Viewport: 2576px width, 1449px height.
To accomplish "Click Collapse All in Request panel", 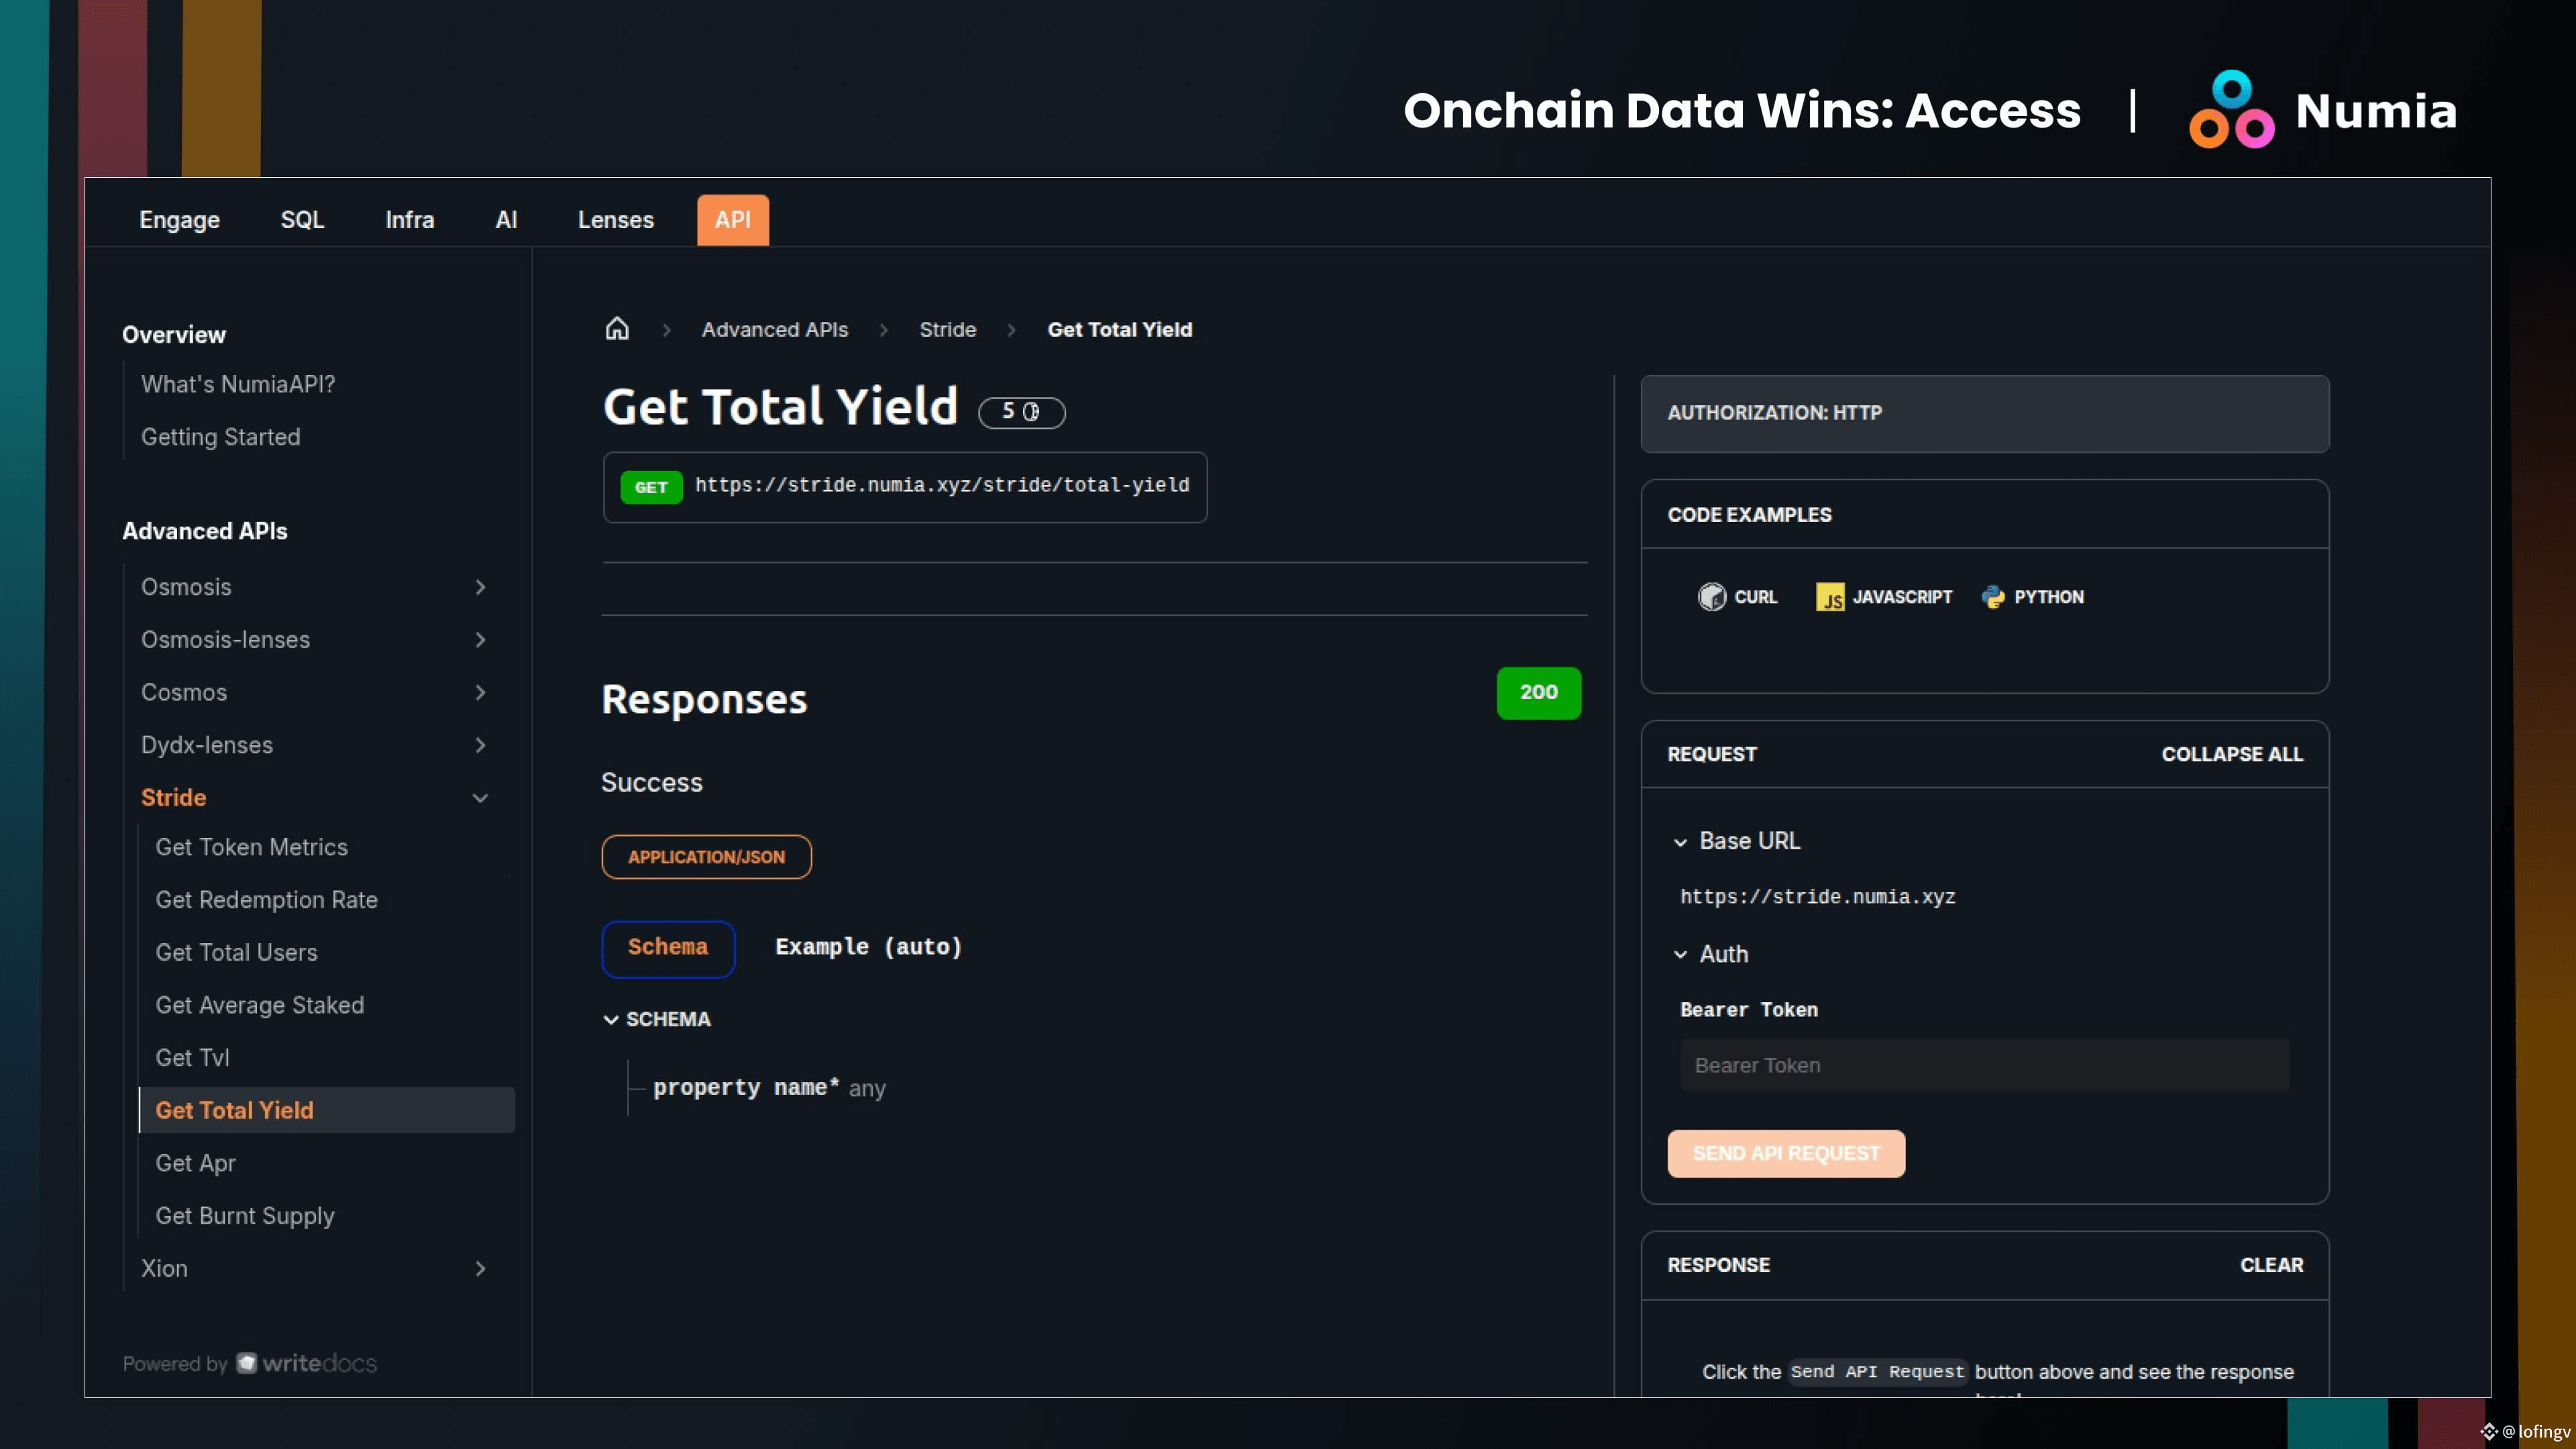I will 2231,754.
